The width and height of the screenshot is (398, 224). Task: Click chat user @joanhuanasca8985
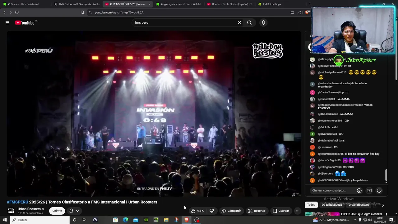pyautogui.click(x=331, y=154)
